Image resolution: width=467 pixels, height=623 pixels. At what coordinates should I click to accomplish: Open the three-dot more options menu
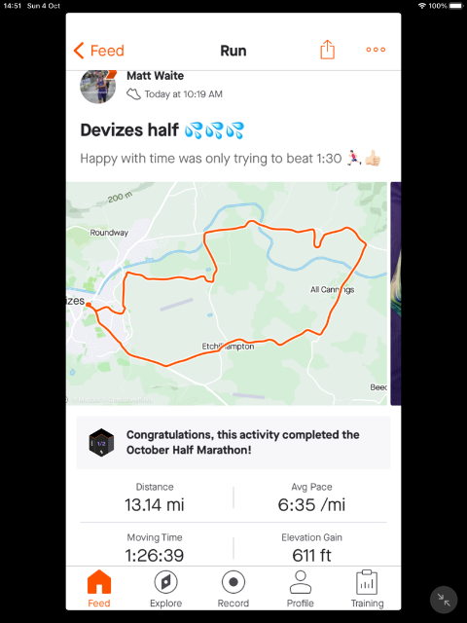tap(376, 50)
